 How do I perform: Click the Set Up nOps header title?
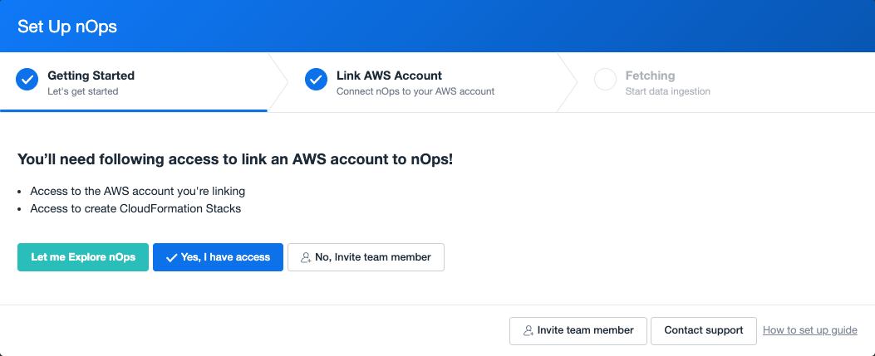coord(67,27)
